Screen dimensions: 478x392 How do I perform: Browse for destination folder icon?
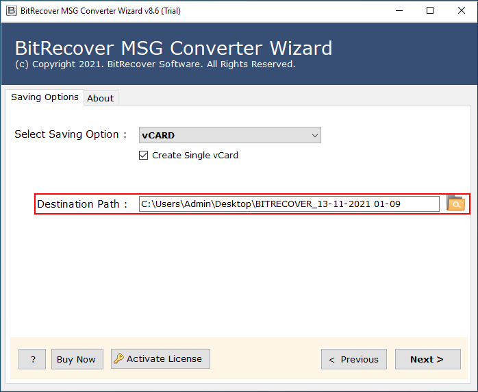pos(456,203)
